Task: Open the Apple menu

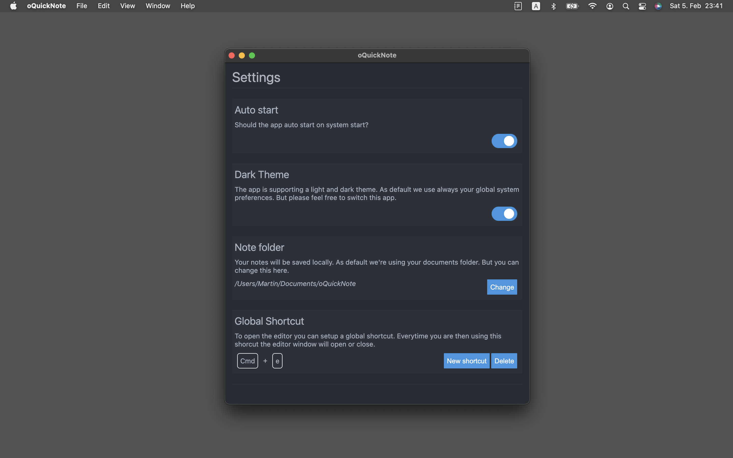Action: pos(13,6)
